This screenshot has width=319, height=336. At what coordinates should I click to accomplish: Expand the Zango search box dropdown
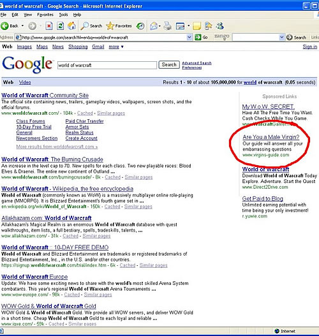pos(282,37)
